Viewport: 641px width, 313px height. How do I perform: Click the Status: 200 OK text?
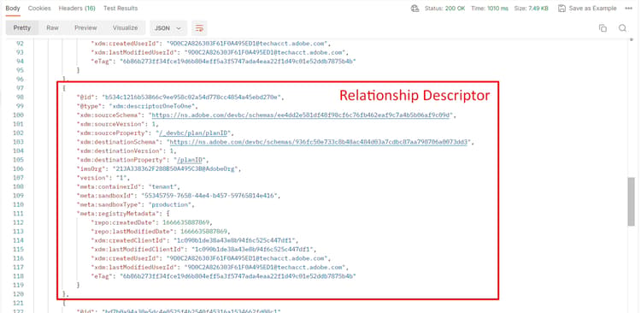click(444, 9)
